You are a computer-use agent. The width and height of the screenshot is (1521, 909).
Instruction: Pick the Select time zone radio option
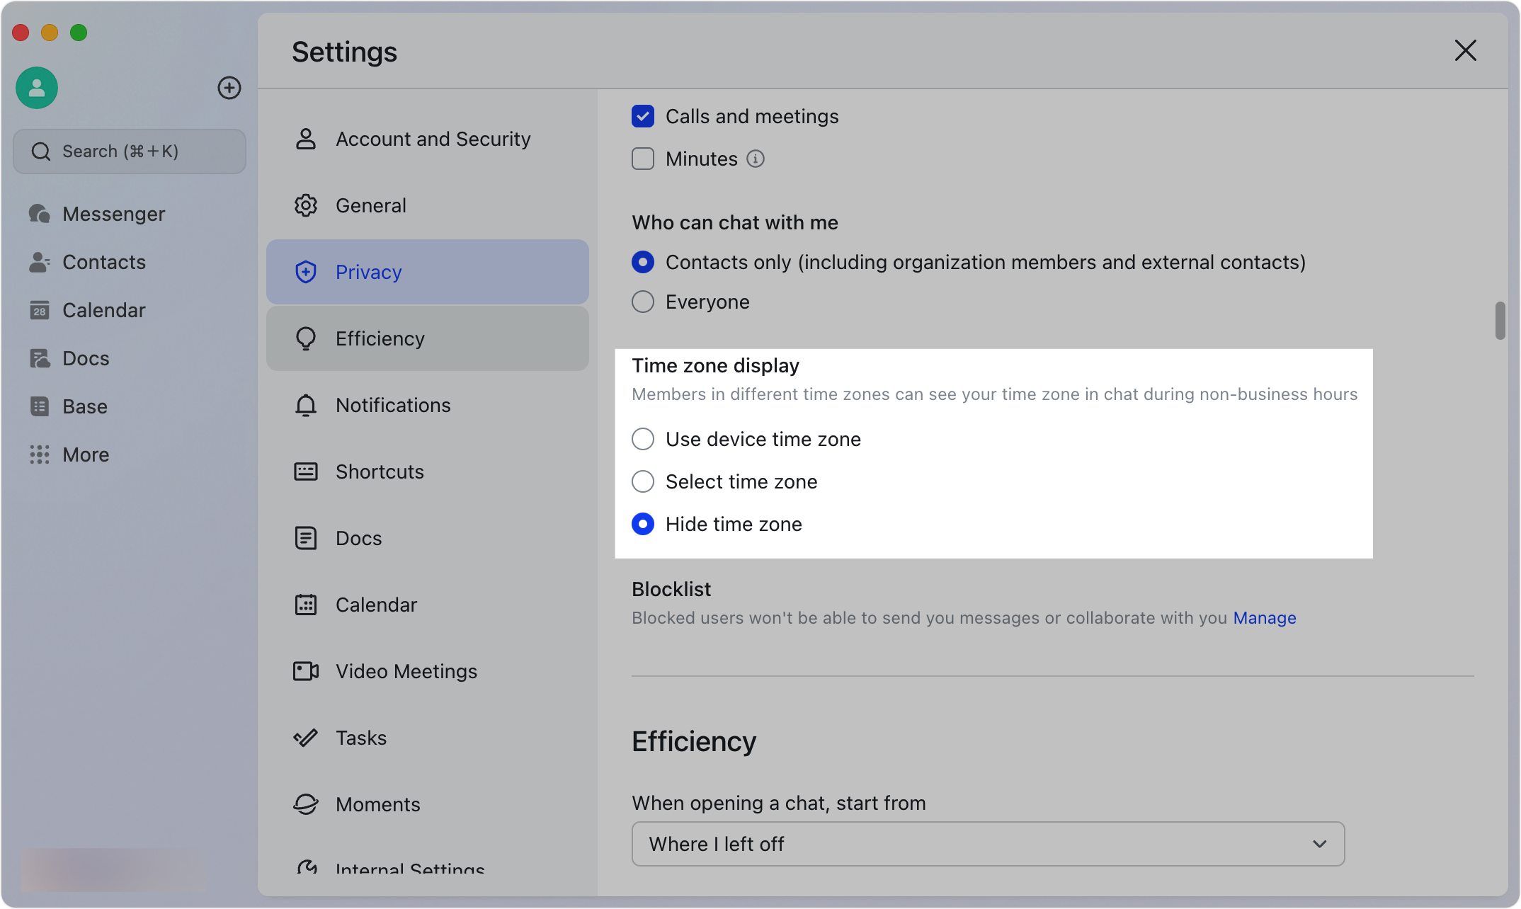tap(643, 481)
